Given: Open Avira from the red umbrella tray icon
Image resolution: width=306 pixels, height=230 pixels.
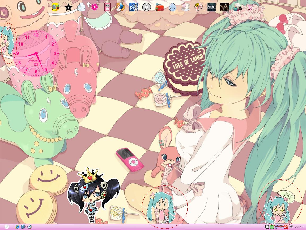Looking at the screenshot, I should click(286, 227).
